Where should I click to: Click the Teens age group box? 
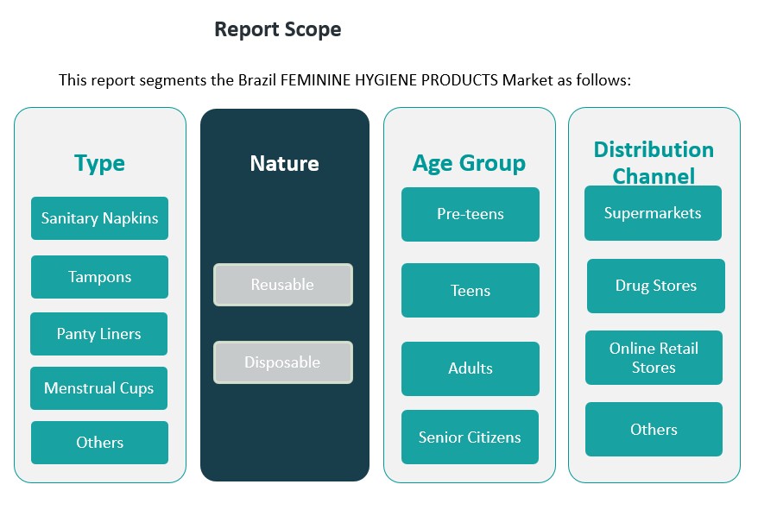pos(471,291)
